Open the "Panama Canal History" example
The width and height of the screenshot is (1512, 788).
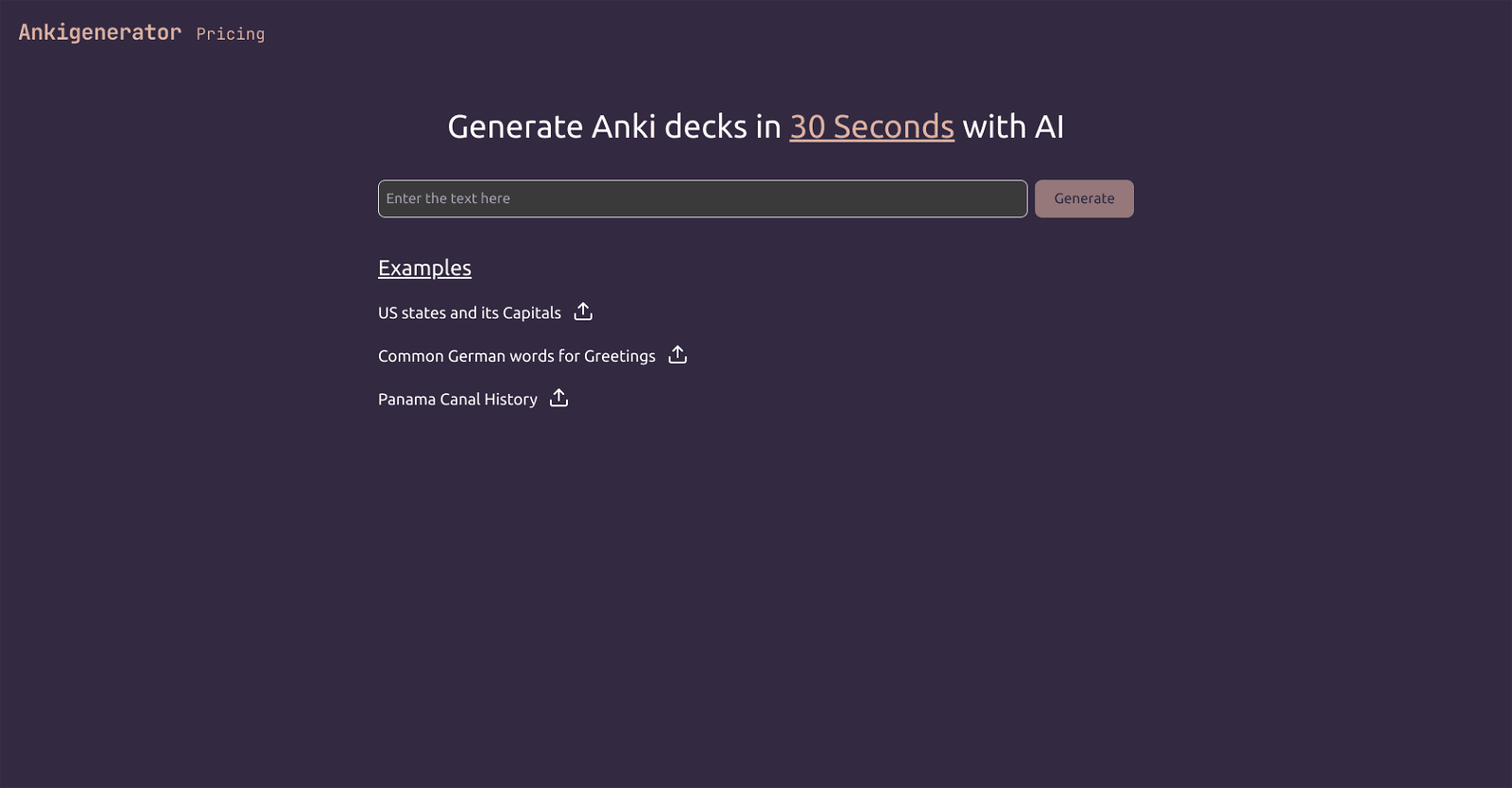point(457,399)
